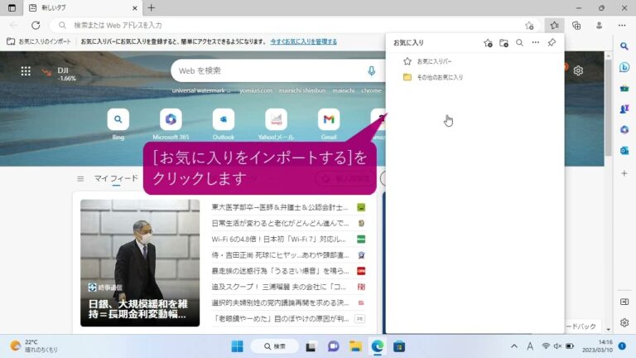Search favorites magnifier icon
The height and width of the screenshot is (358, 636).
[519, 42]
